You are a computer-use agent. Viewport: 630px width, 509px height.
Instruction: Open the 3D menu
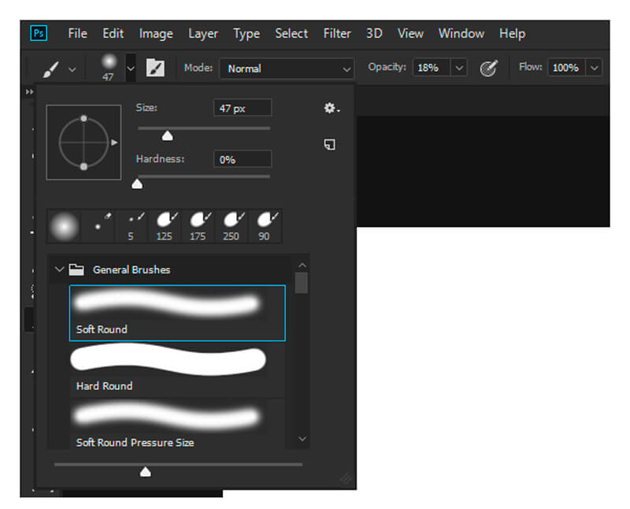[x=374, y=33]
